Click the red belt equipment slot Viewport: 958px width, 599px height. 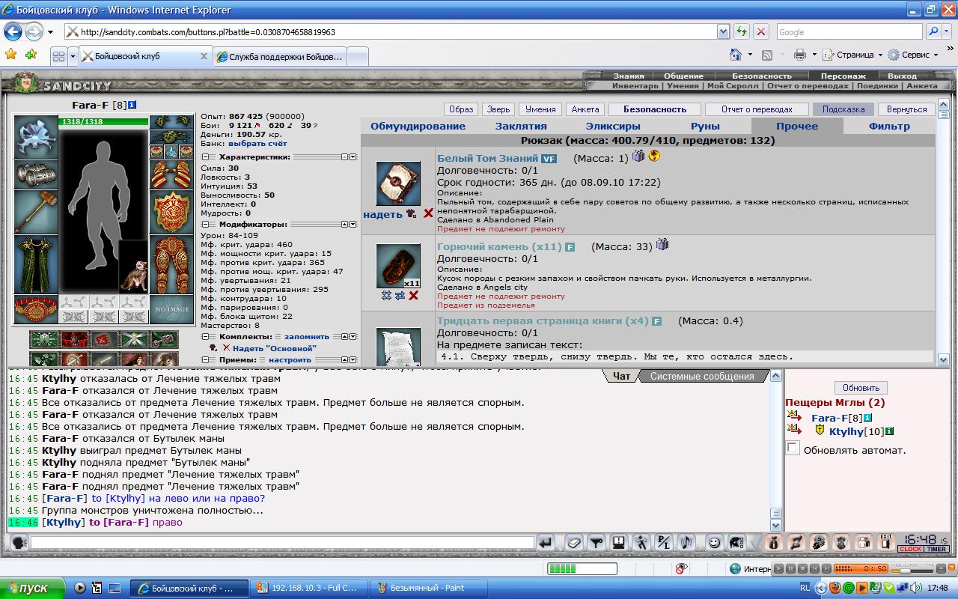(x=36, y=309)
